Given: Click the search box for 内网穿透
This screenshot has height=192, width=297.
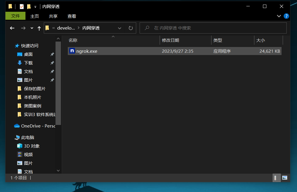Looking at the screenshot, I should (213, 28).
